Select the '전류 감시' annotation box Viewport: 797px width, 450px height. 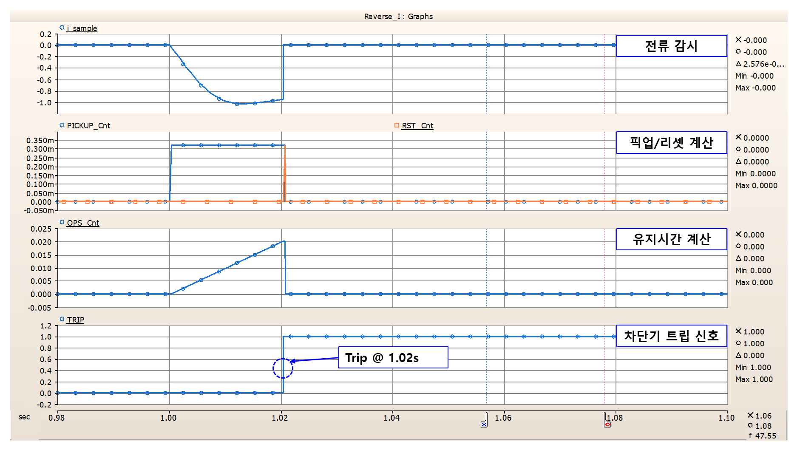pyautogui.click(x=671, y=46)
